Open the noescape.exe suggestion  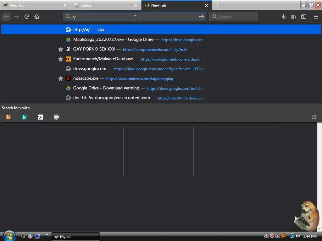tap(161, 78)
